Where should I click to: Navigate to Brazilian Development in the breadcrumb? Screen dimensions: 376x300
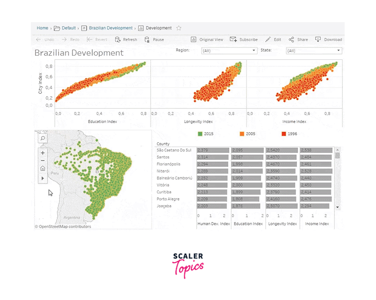coord(110,28)
